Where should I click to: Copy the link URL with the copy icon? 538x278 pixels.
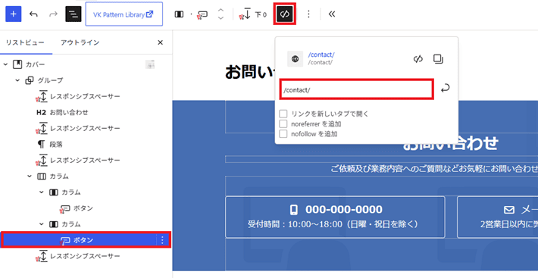[438, 59]
